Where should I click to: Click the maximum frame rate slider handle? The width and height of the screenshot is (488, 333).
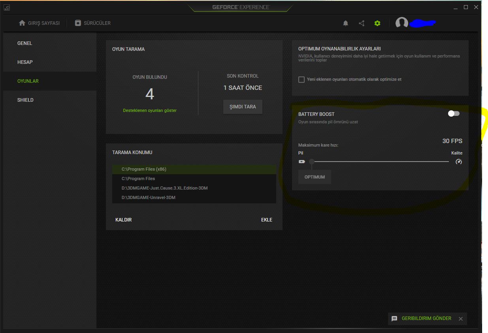click(312, 162)
